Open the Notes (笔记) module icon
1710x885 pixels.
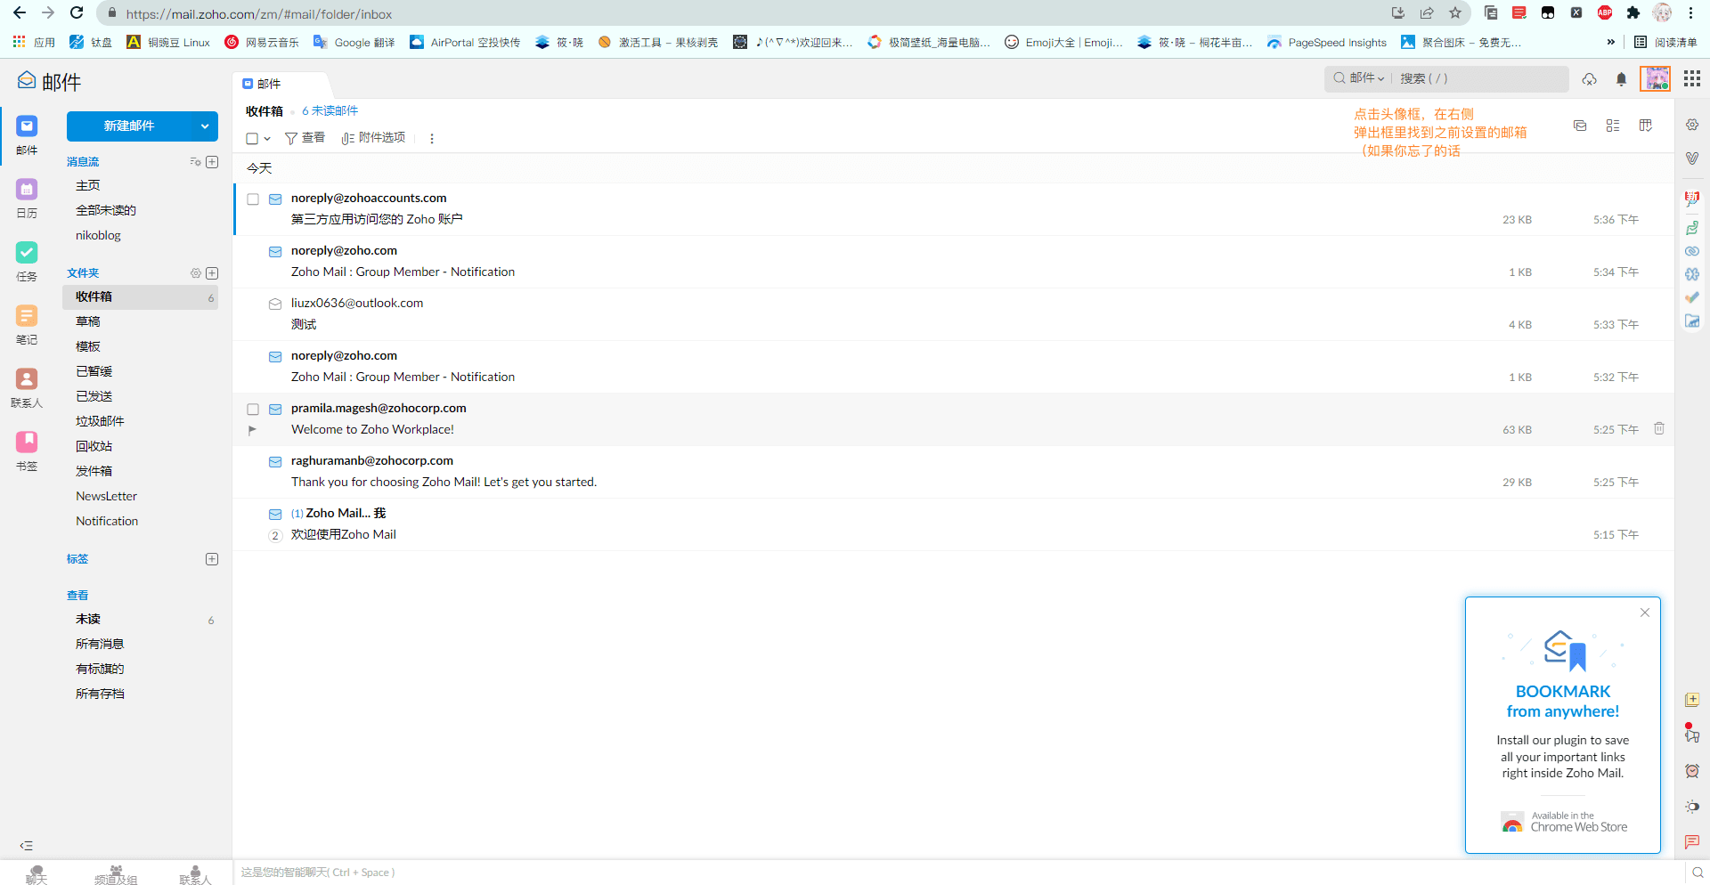[27, 316]
